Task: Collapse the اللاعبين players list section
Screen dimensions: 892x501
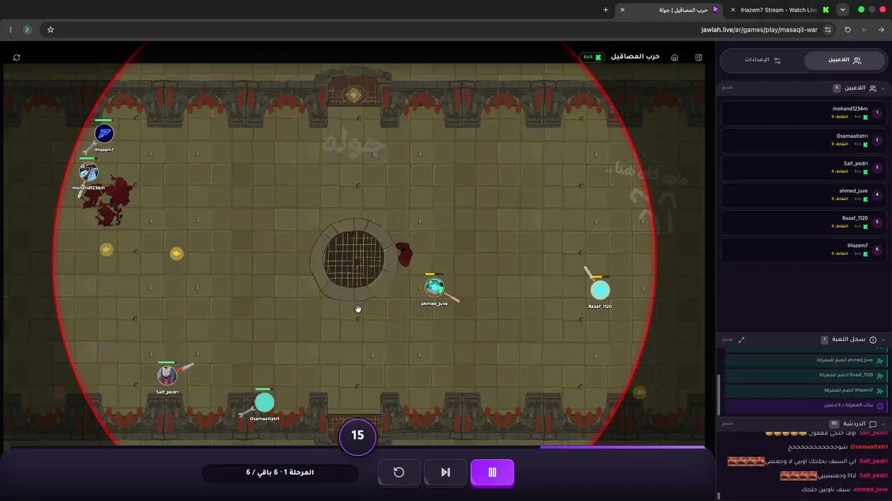Action: tap(884, 88)
